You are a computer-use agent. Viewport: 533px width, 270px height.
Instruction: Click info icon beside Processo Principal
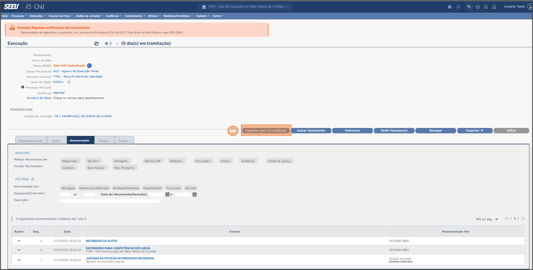[x=23, y=87]
